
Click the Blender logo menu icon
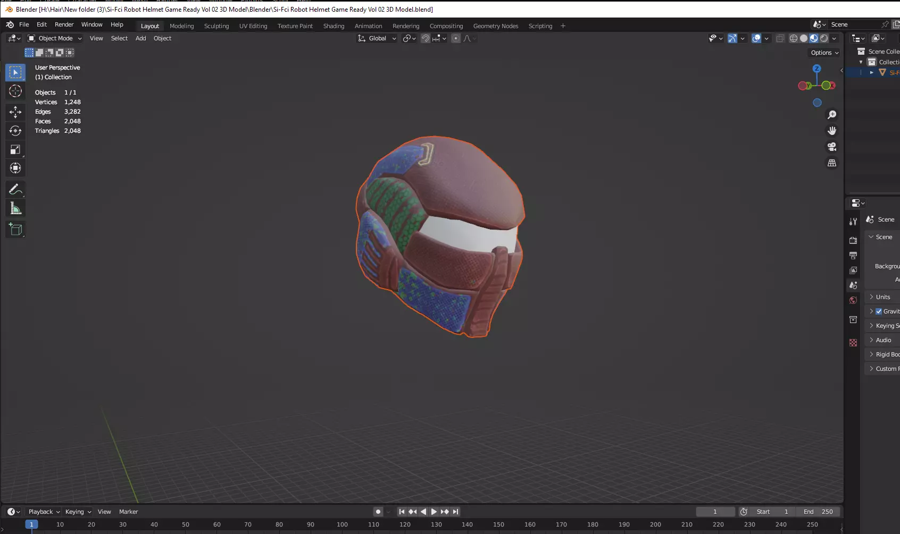[x=10, y=24]
